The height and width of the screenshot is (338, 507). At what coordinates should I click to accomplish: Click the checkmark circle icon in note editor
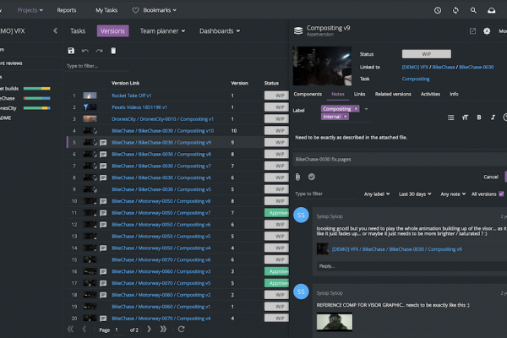[311, 177]
